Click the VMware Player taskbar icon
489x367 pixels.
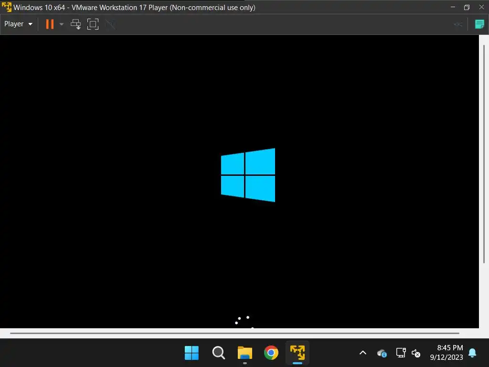pos(298,353)
